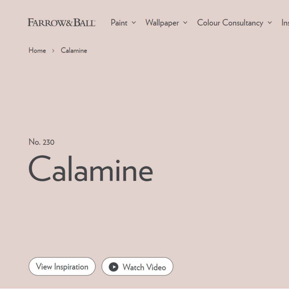Click the large Calamine heading

tap(91, 169)
